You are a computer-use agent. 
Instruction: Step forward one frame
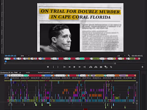click(80, 67)
